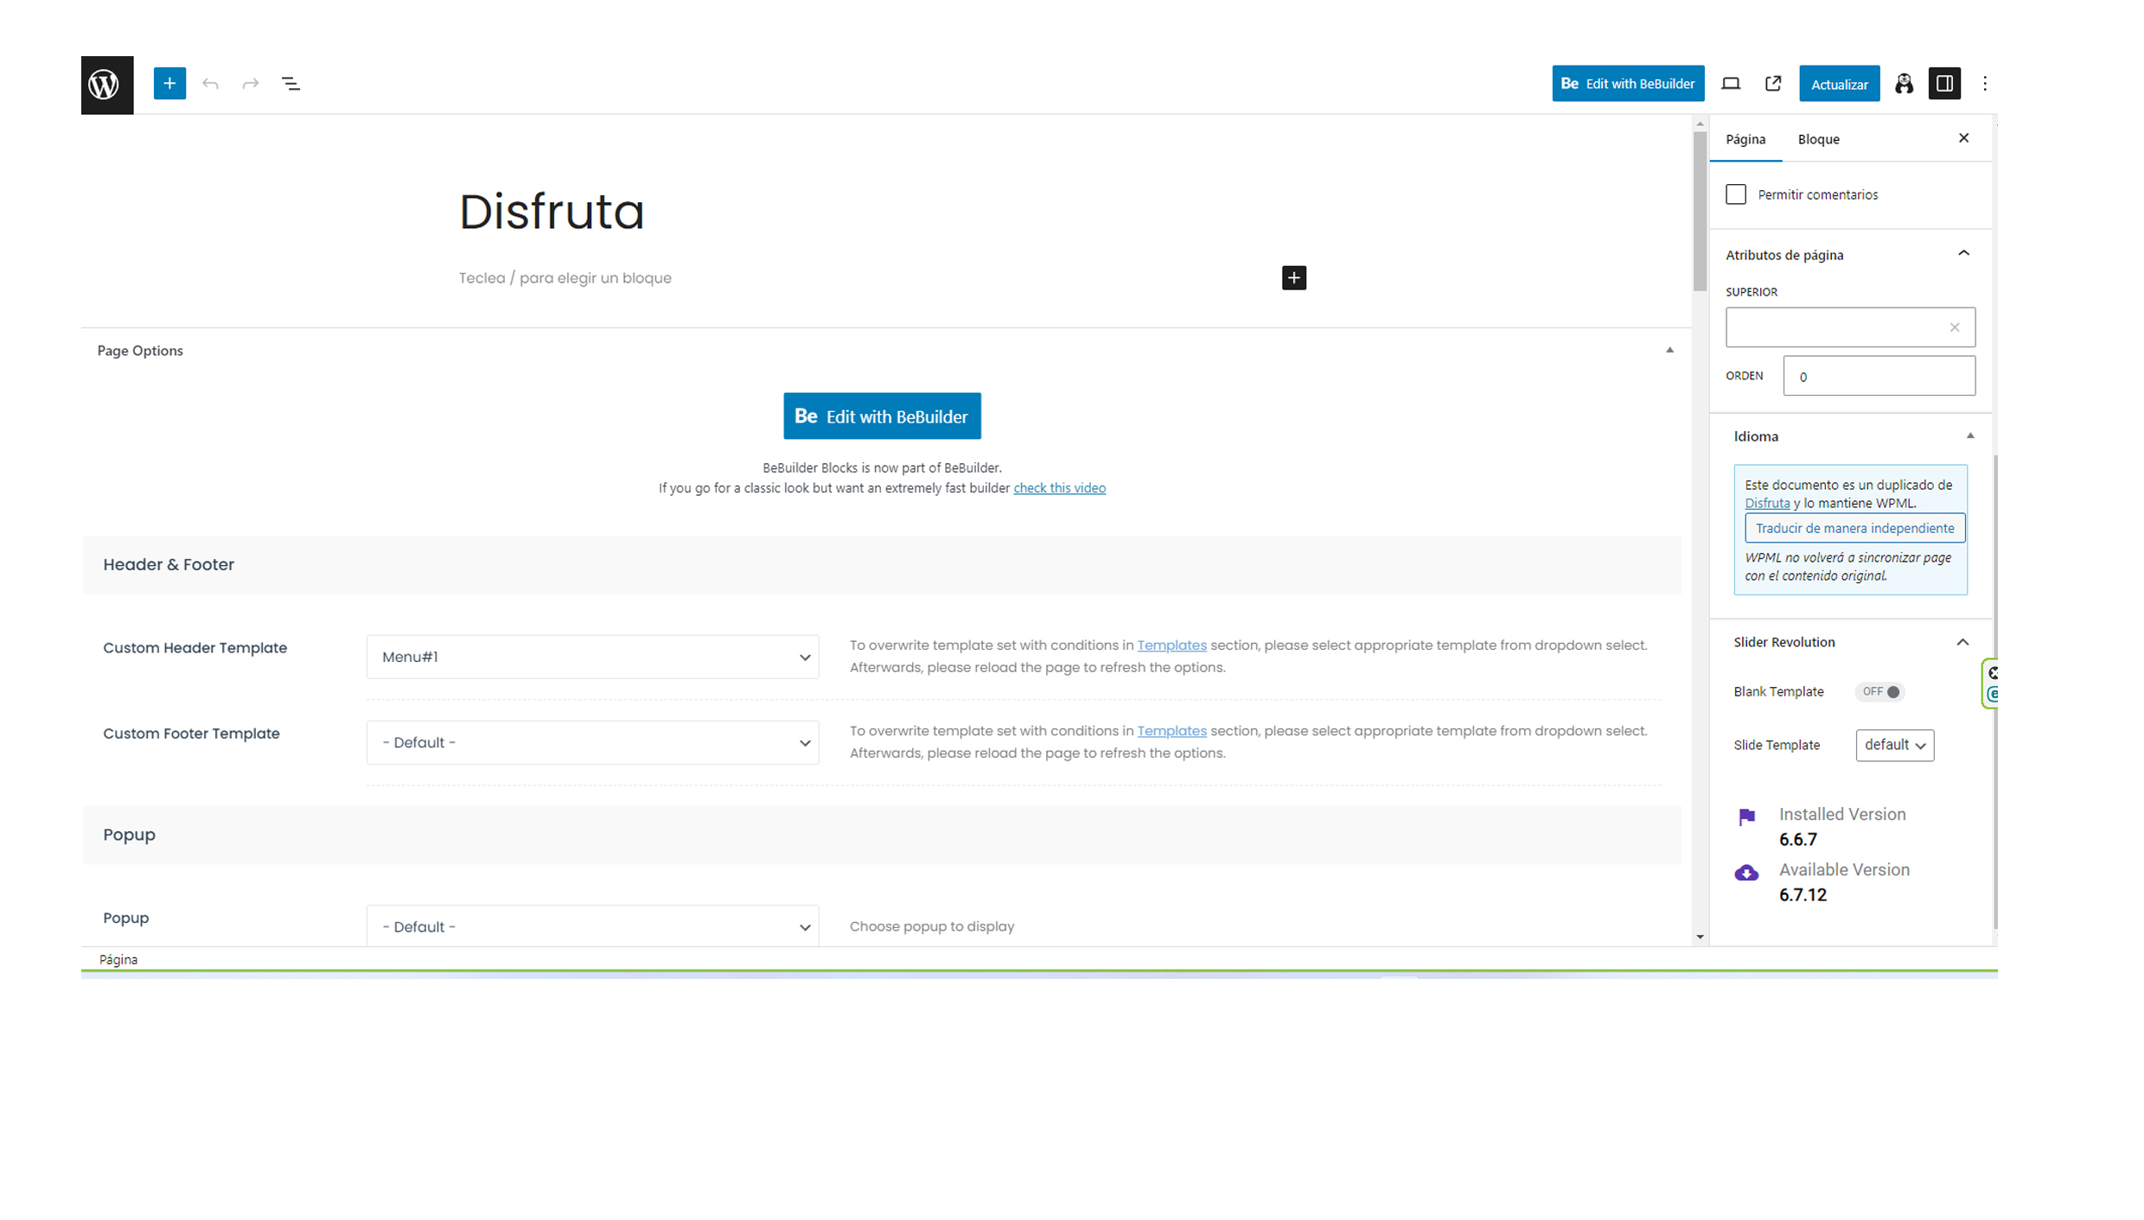The height and width of the screenshot is (1220, 2144).
Task: Open the block inserter plus button
Action: click(169, 84)
